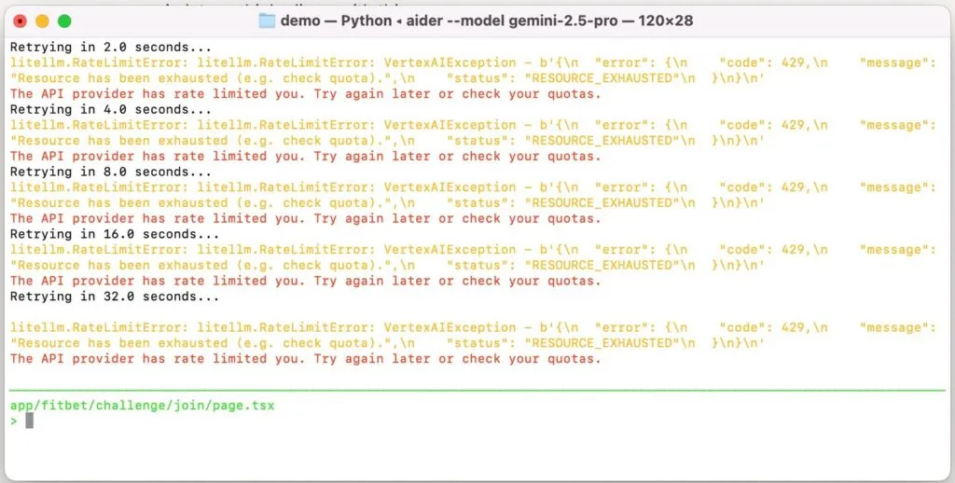Screen dimensions: 955x483
Task: Click the app/fitbet/challenge/join/page.tsx file path
Action: 142,406
